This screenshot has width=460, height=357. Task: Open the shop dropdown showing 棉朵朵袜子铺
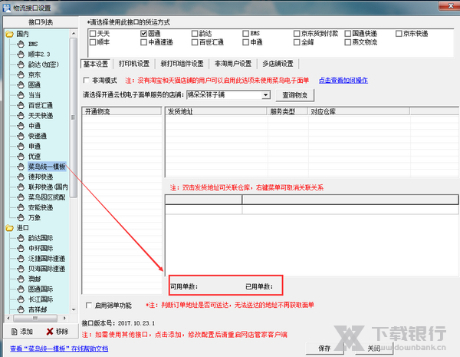point(265,95)
